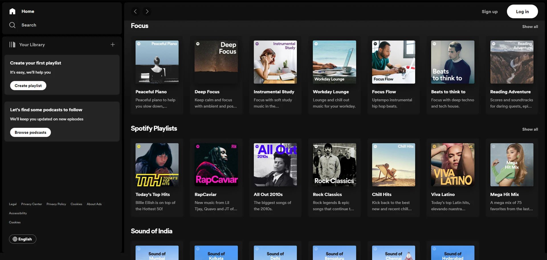The height and width of the screenshot is (260, 547).
Task: Open the Legal footer link
Action: (x=13, y=204)
